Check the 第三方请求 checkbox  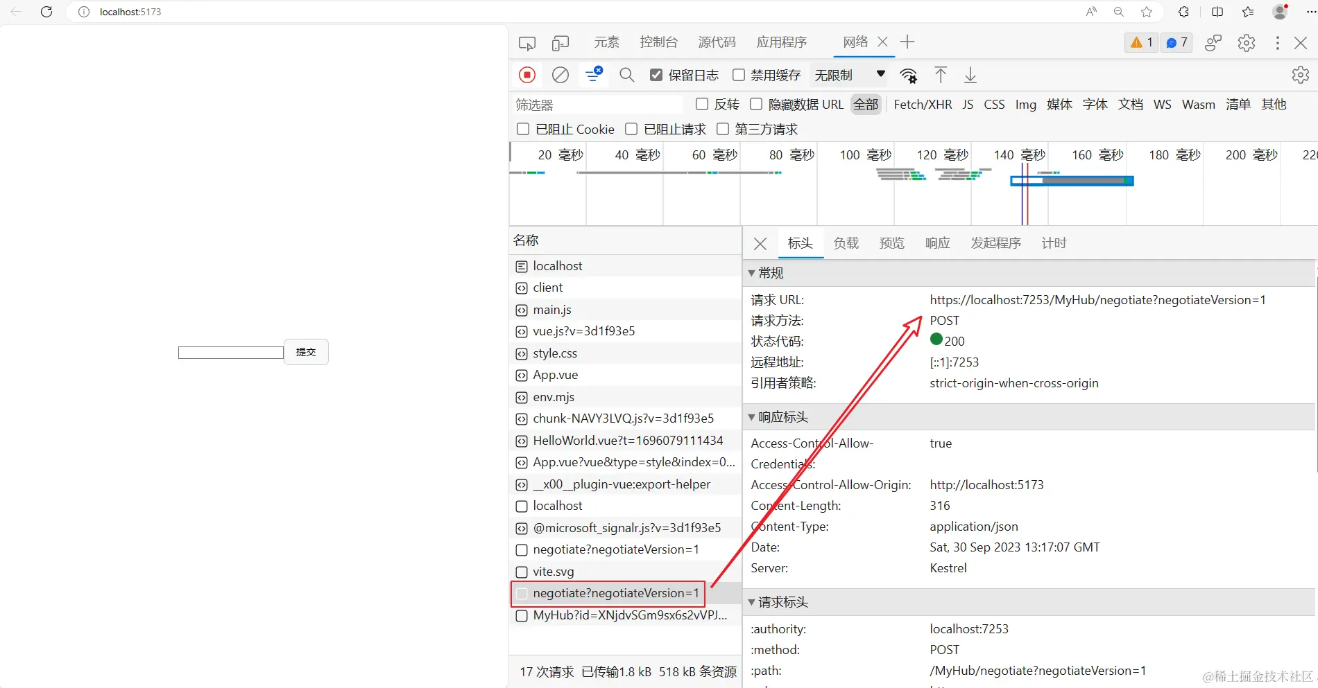tap(723, 129)
